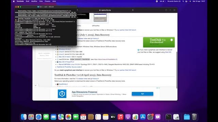Viewport: 218px width, 122px height.
Task: Close the ad using the X icon
Action: coord(159,88)
